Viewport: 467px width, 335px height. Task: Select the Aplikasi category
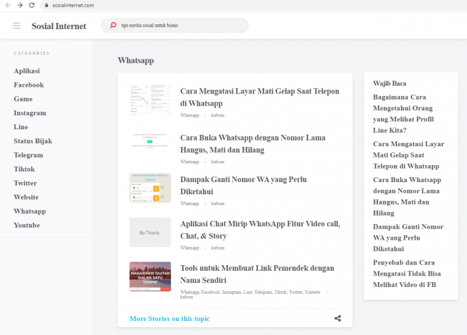coord(27,71)
